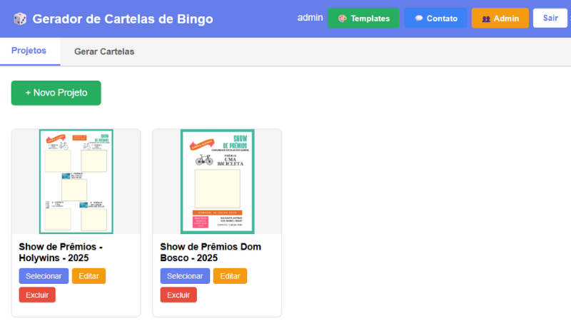Click the palette icon on Templates button
Screen dimensions: 571x321
point(342,19)
